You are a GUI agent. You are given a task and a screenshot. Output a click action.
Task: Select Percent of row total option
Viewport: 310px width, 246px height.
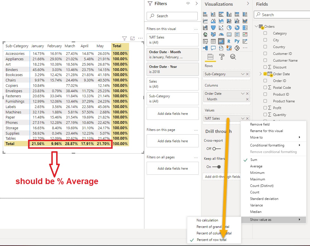[x=214, y=240]
